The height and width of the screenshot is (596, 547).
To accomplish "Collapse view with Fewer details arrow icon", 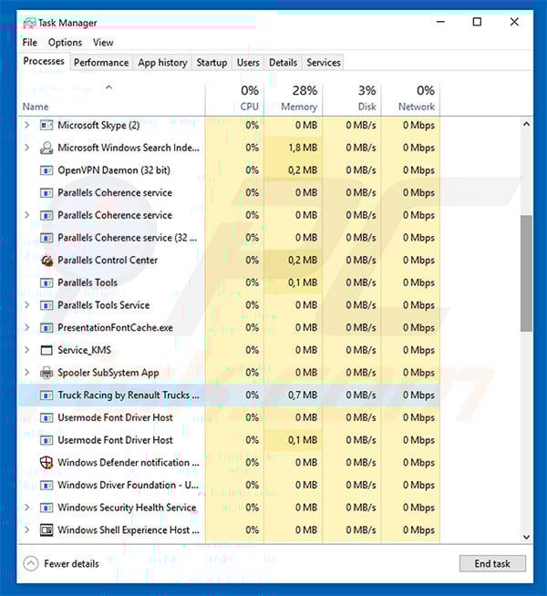I will pos(31,564).
